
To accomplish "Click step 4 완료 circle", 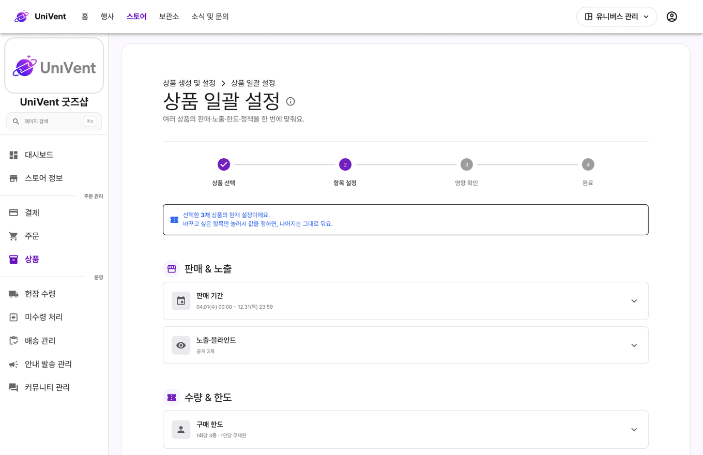I will coord(588,164).
